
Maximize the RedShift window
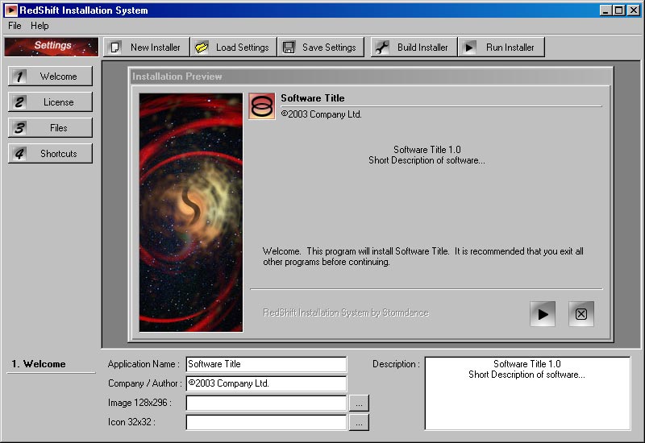(x=618, y=10)
